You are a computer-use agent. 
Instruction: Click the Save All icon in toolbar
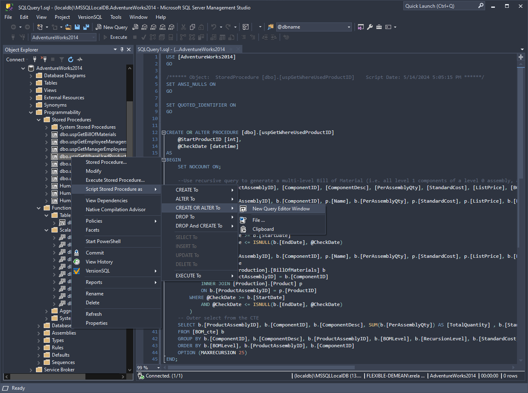pos(86,27)
